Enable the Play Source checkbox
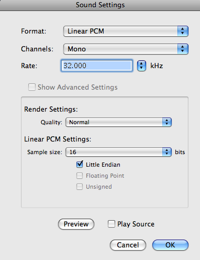 tap(112, 224)
